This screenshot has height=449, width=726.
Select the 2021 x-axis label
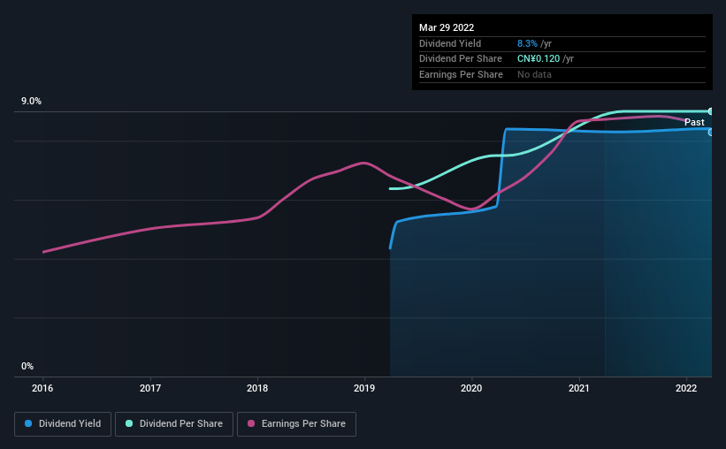[x=578, y=388]
